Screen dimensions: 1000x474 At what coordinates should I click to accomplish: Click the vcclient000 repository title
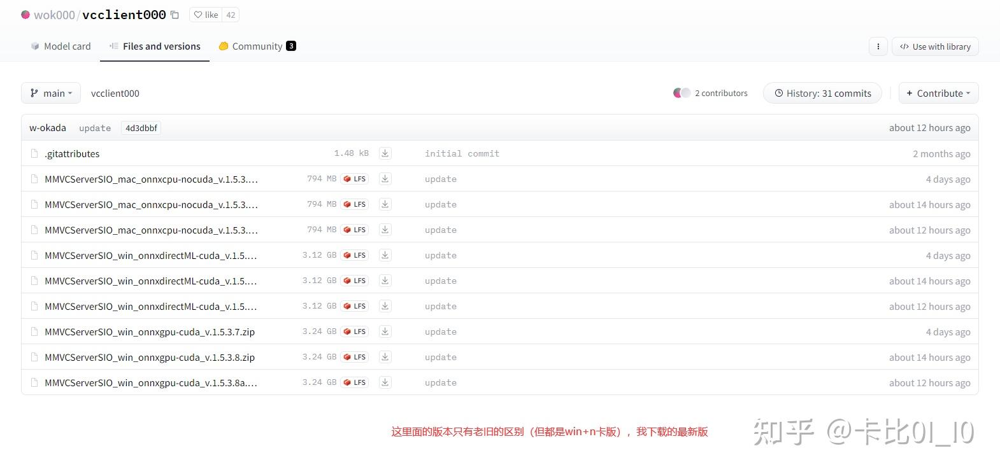point(124,15)
